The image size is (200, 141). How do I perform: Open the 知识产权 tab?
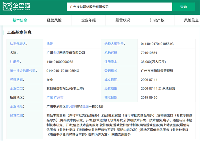click(x=157, y=20)
